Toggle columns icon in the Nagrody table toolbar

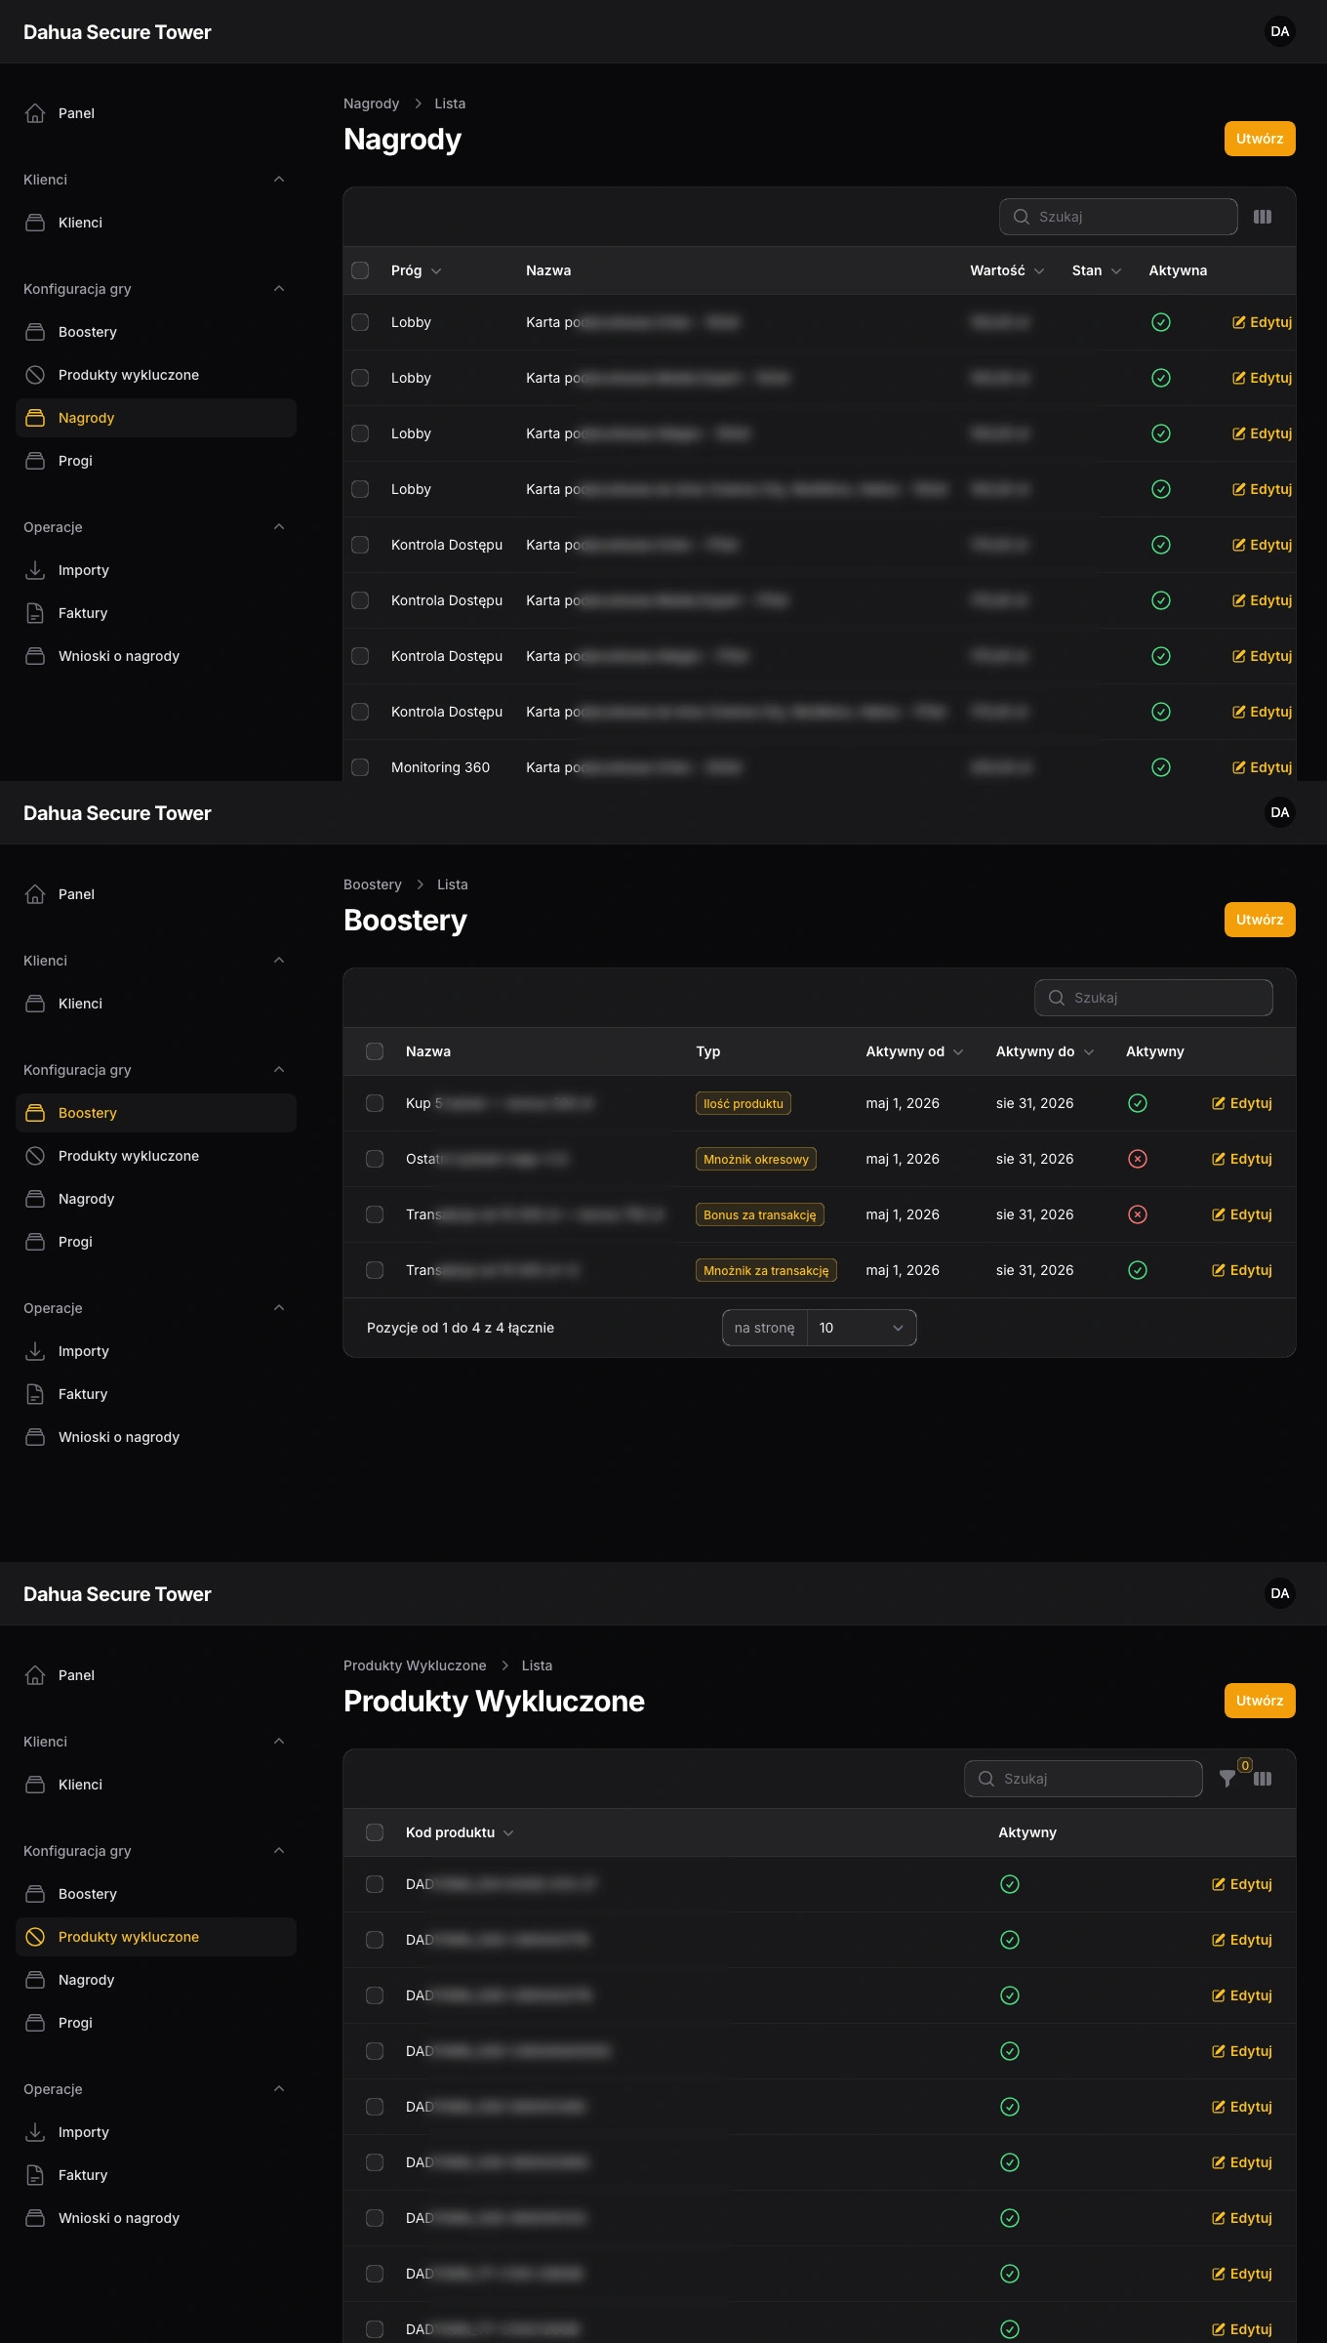coord(1263,217)
